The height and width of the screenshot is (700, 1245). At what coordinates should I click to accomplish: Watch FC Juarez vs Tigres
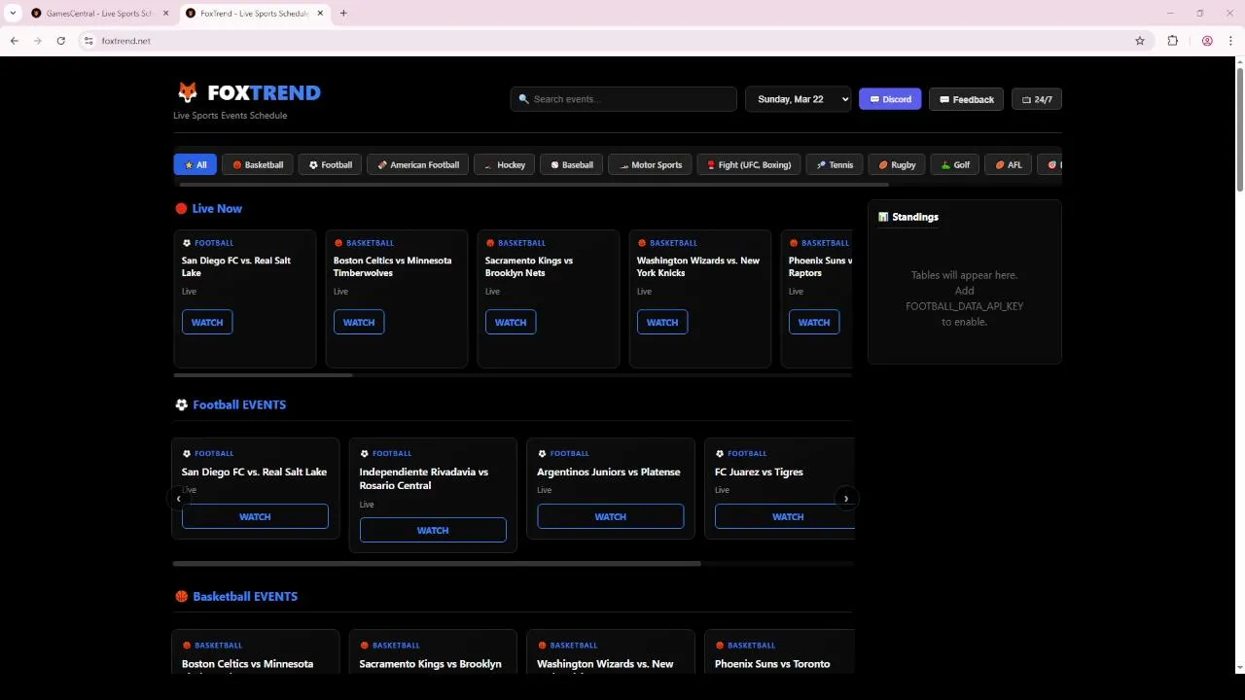(786, 517)
